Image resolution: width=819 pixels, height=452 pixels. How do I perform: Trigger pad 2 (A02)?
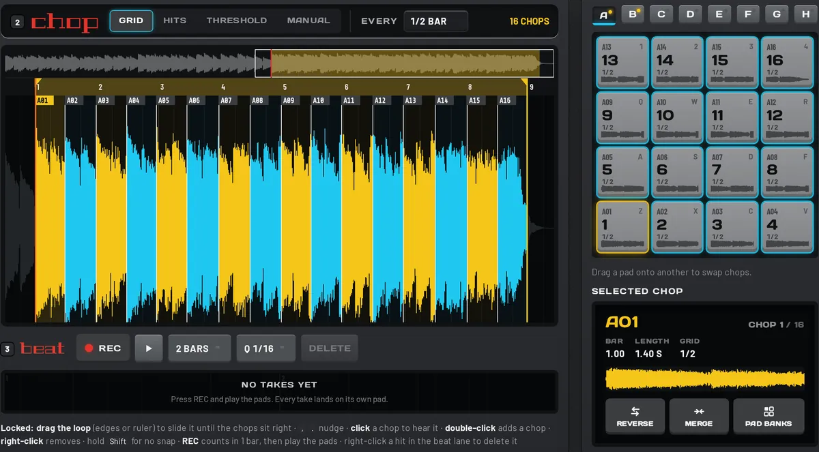click(x=677, y=227)
